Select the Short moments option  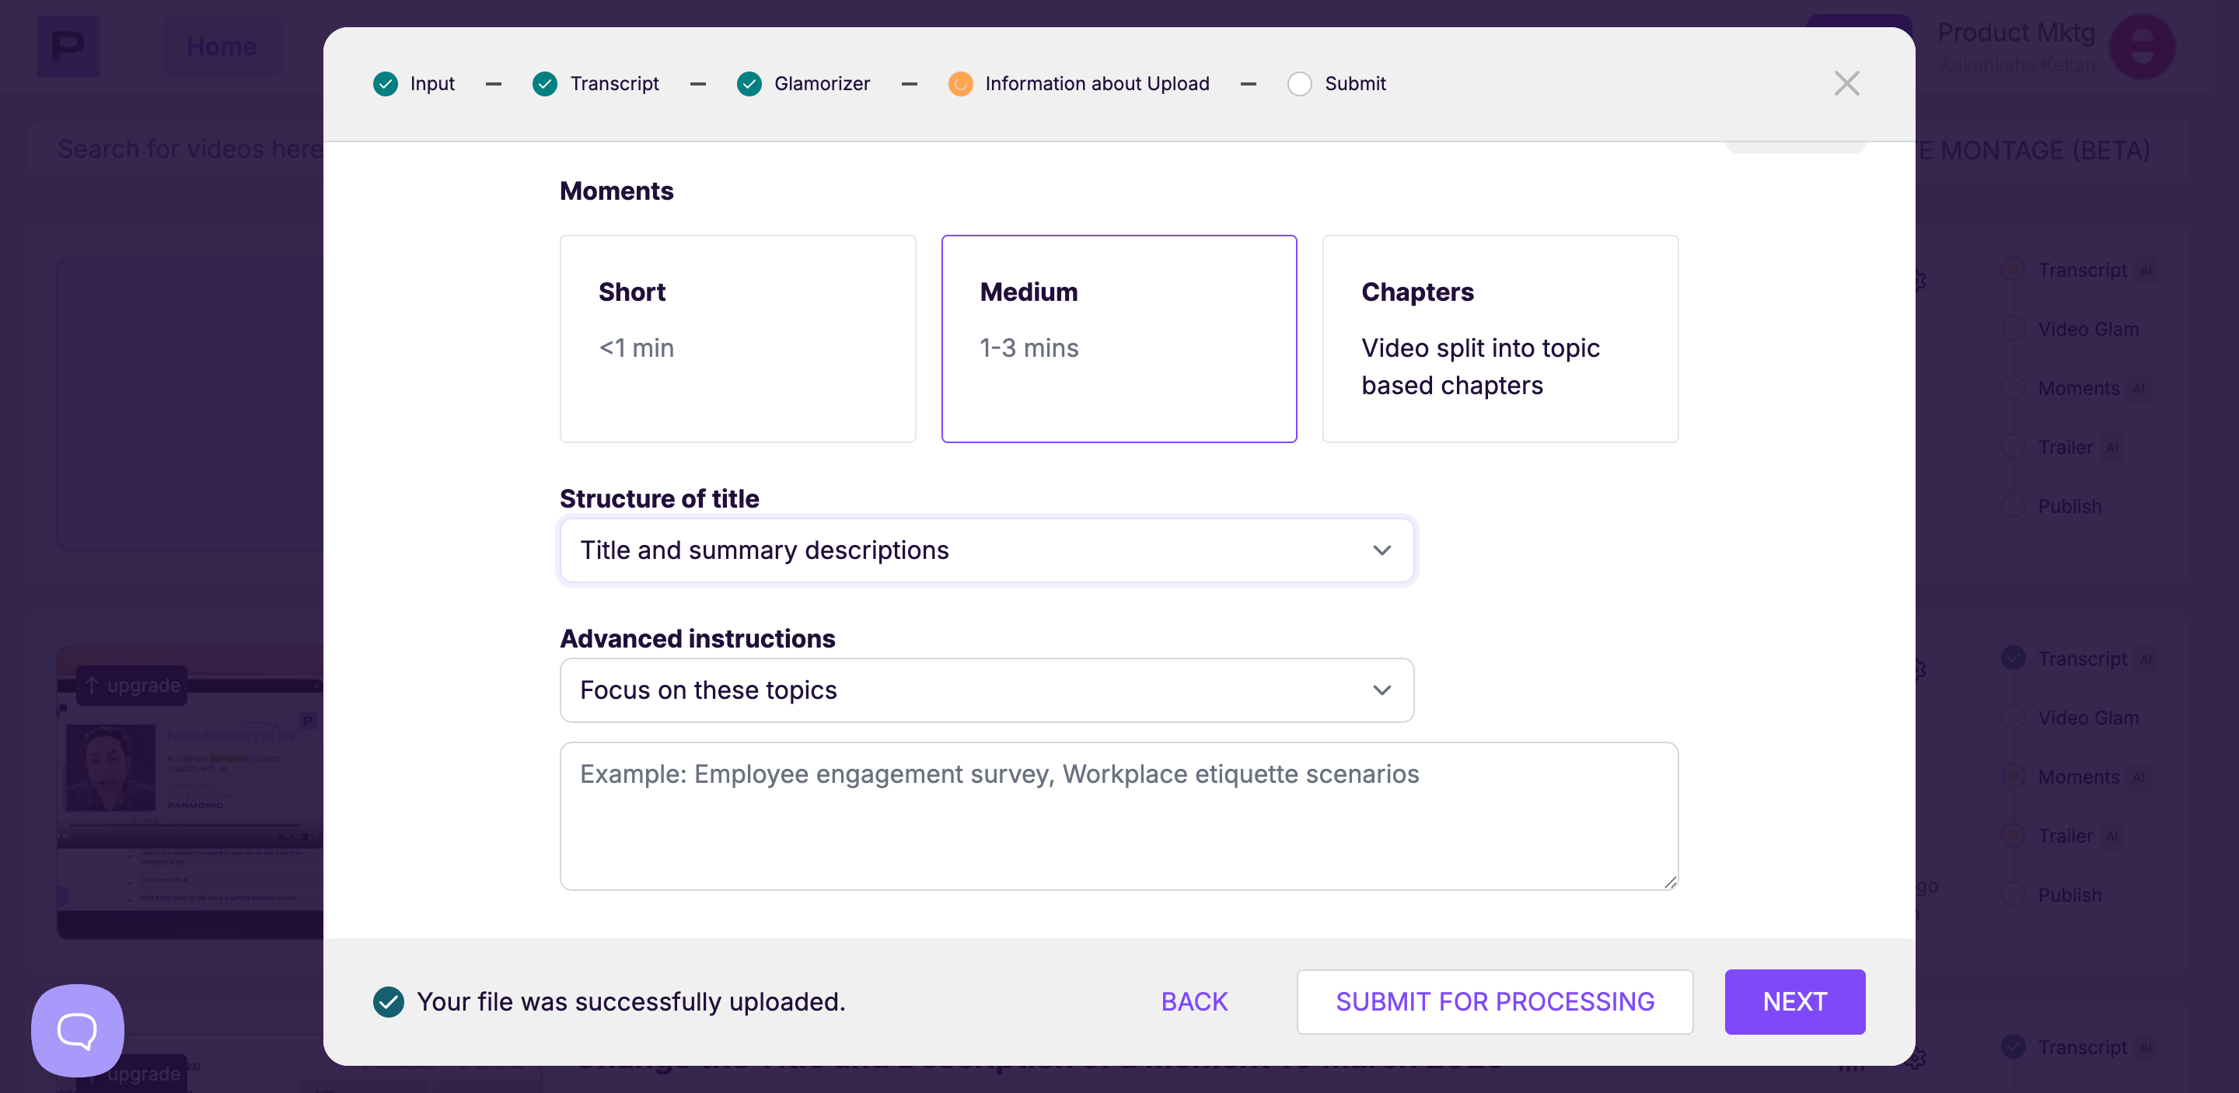(x=738, y=339)
